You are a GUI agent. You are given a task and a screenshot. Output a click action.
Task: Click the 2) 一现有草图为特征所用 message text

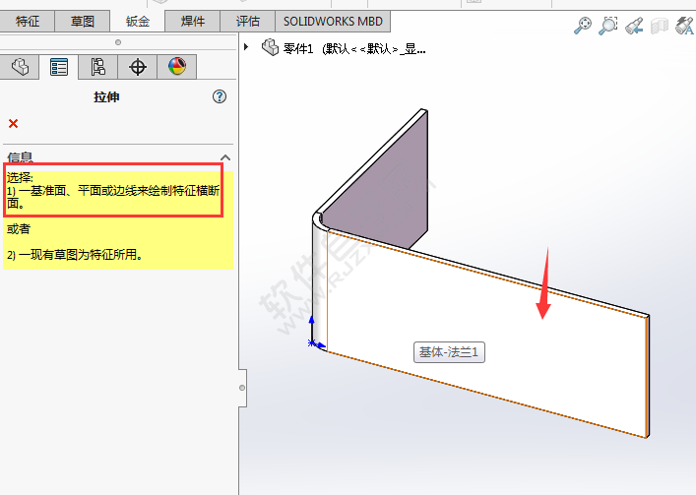click(75, 255)
